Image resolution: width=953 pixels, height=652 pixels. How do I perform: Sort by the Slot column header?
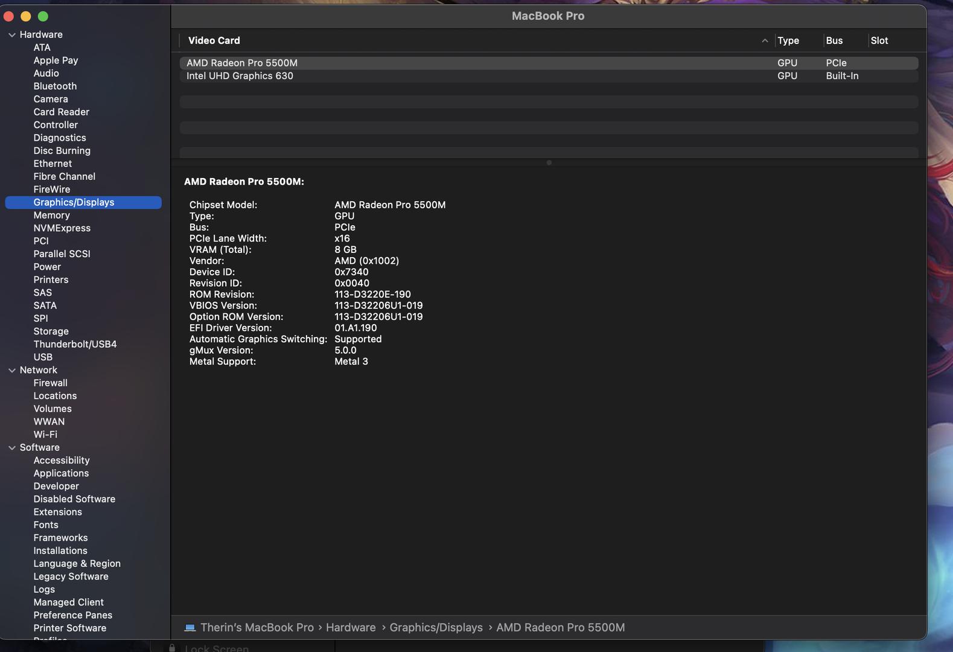[879, 40]
